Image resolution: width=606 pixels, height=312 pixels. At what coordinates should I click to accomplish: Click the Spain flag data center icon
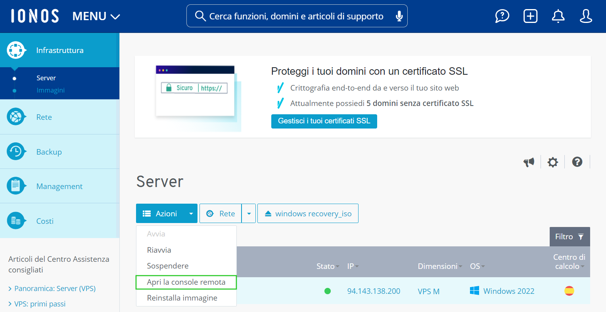coord(569,291)
